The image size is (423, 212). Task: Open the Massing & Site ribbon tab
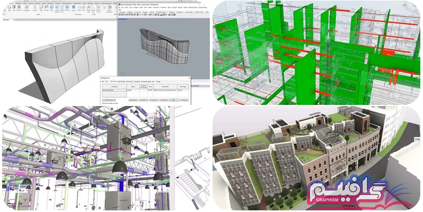67,3
